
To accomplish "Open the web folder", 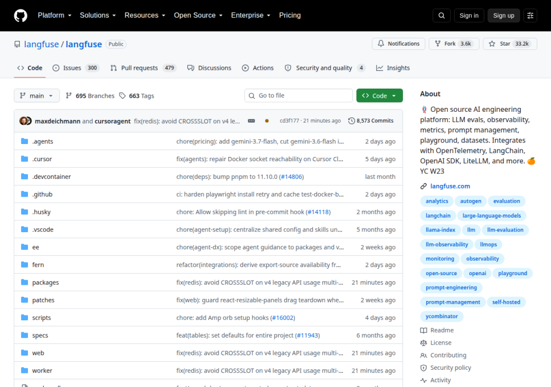I will 38,353.
